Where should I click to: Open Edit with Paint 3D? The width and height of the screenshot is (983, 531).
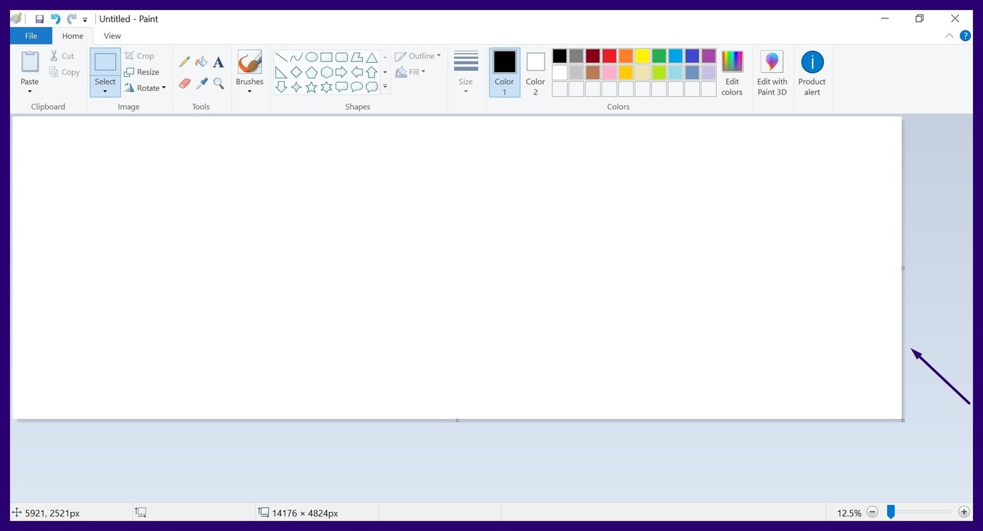[x=771, y=71]
